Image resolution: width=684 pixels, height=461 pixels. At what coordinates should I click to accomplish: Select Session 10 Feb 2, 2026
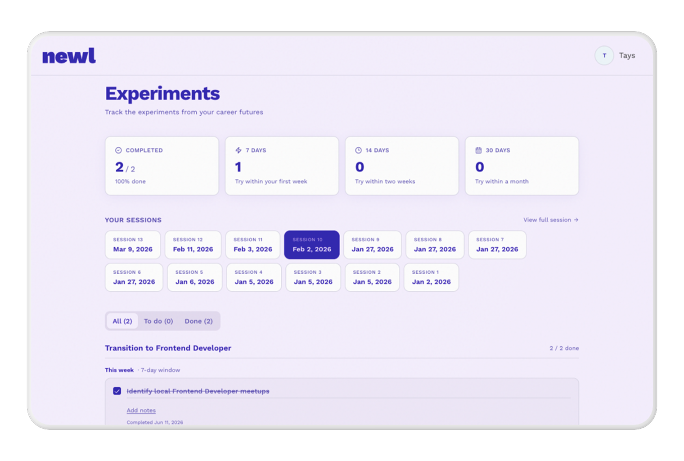tap(311, 245)
